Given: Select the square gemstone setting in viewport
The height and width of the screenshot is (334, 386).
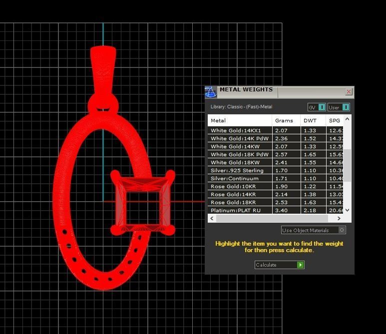Looking at the screenshot, I should tap(143, 202).
